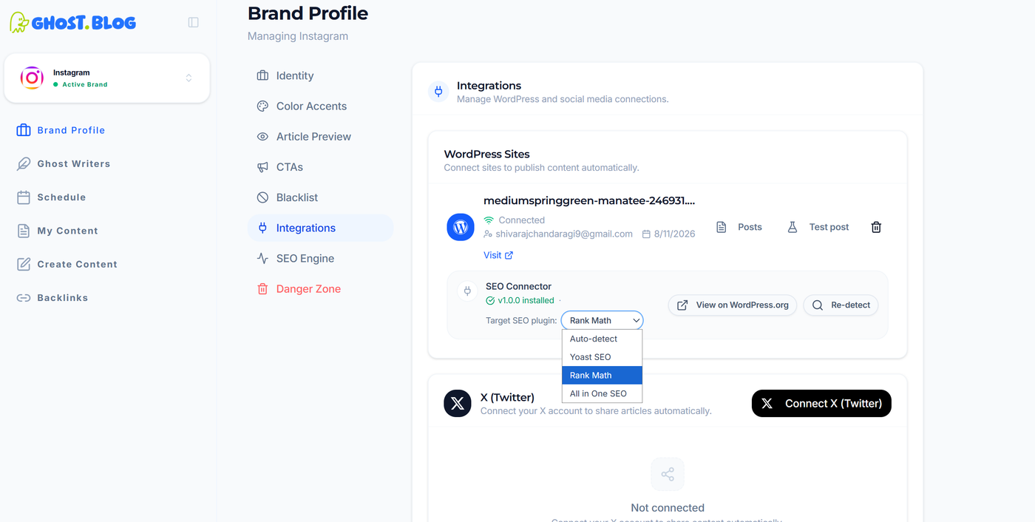Viewport: 1035px width, 522px height.
Task: Click the 8/11/2026 date text
Action: (674, 234)
